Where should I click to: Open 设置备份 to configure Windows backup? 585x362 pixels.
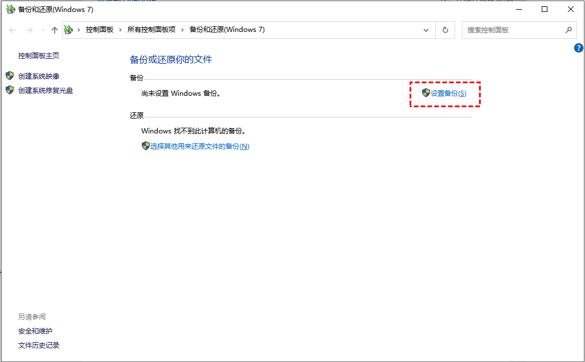point(450,93)
